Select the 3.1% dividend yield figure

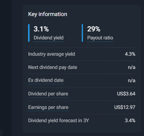[x=41, y=29]
